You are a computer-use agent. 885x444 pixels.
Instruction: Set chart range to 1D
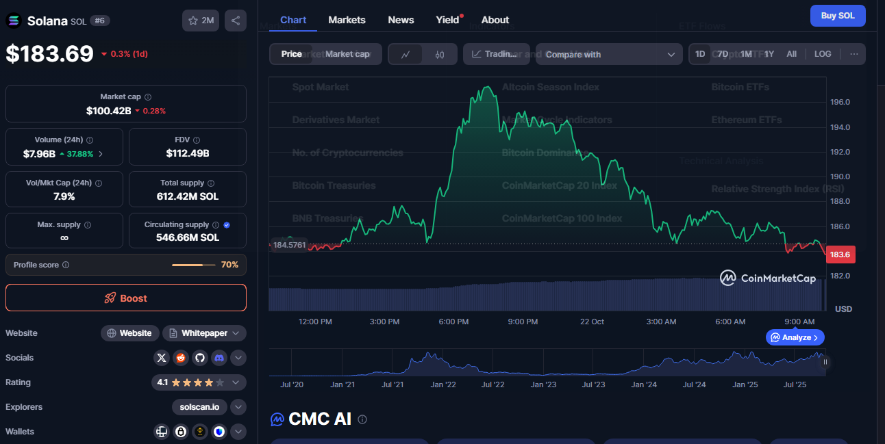tap(700, 54)
